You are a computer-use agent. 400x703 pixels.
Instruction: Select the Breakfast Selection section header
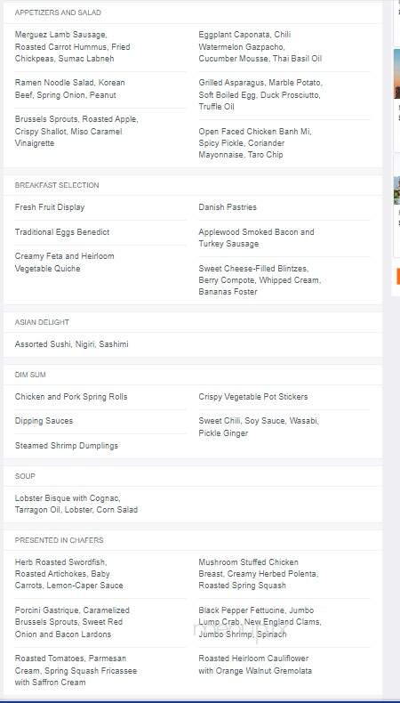coord(57,185)
